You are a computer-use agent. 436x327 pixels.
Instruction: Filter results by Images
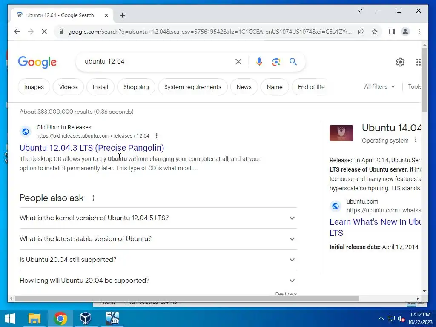click(34, 87)
